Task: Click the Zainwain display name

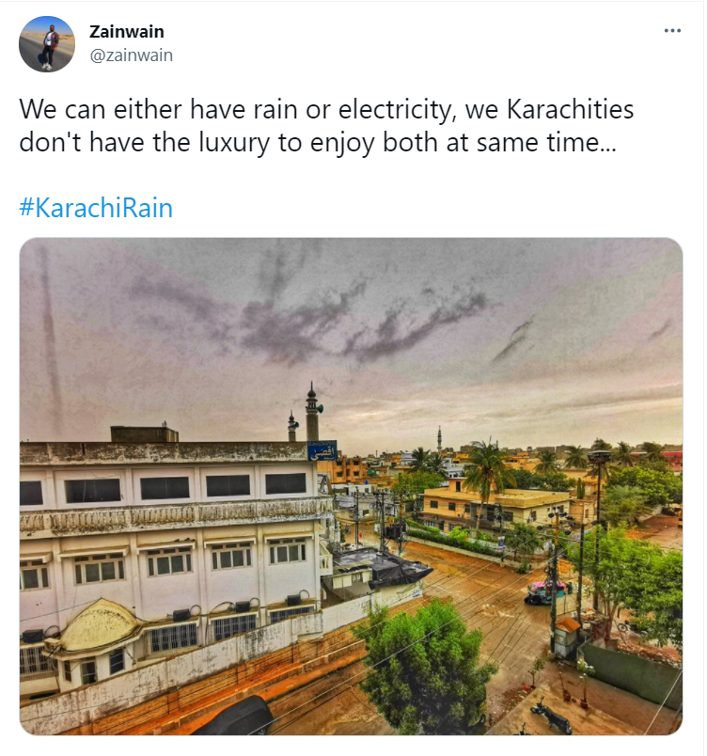Action: 127,32
